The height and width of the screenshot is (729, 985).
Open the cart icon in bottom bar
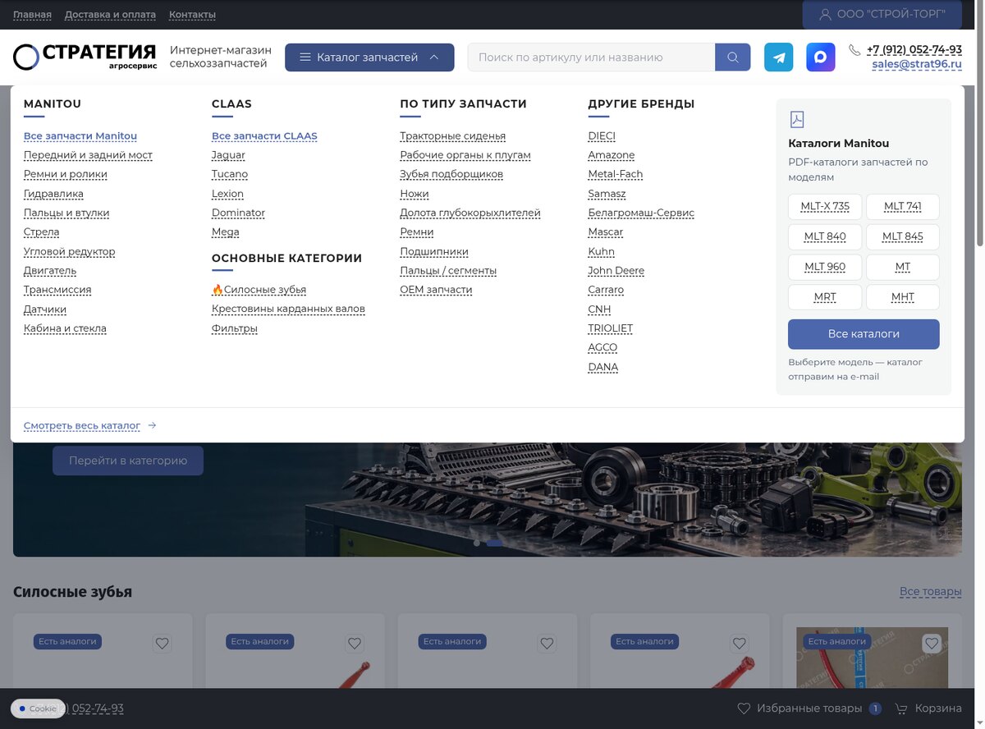coord(900,708)
